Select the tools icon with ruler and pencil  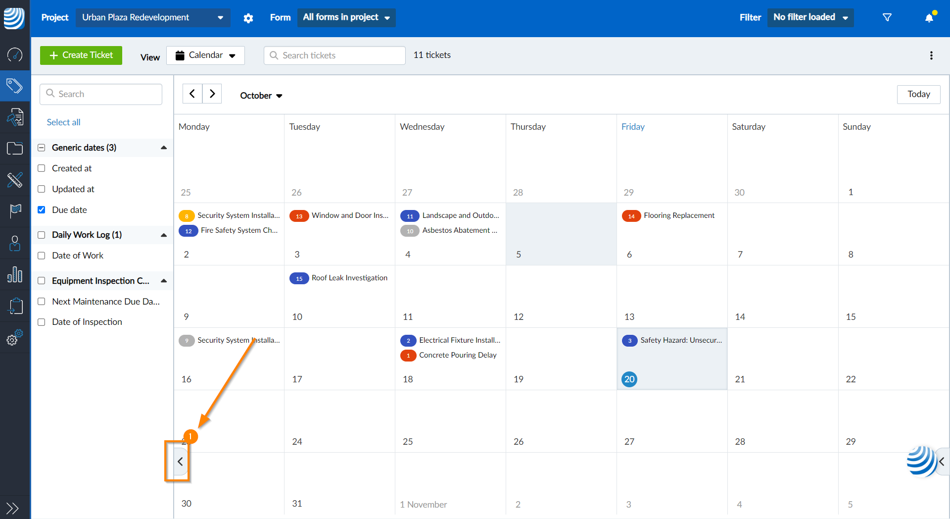click(15, 180)
